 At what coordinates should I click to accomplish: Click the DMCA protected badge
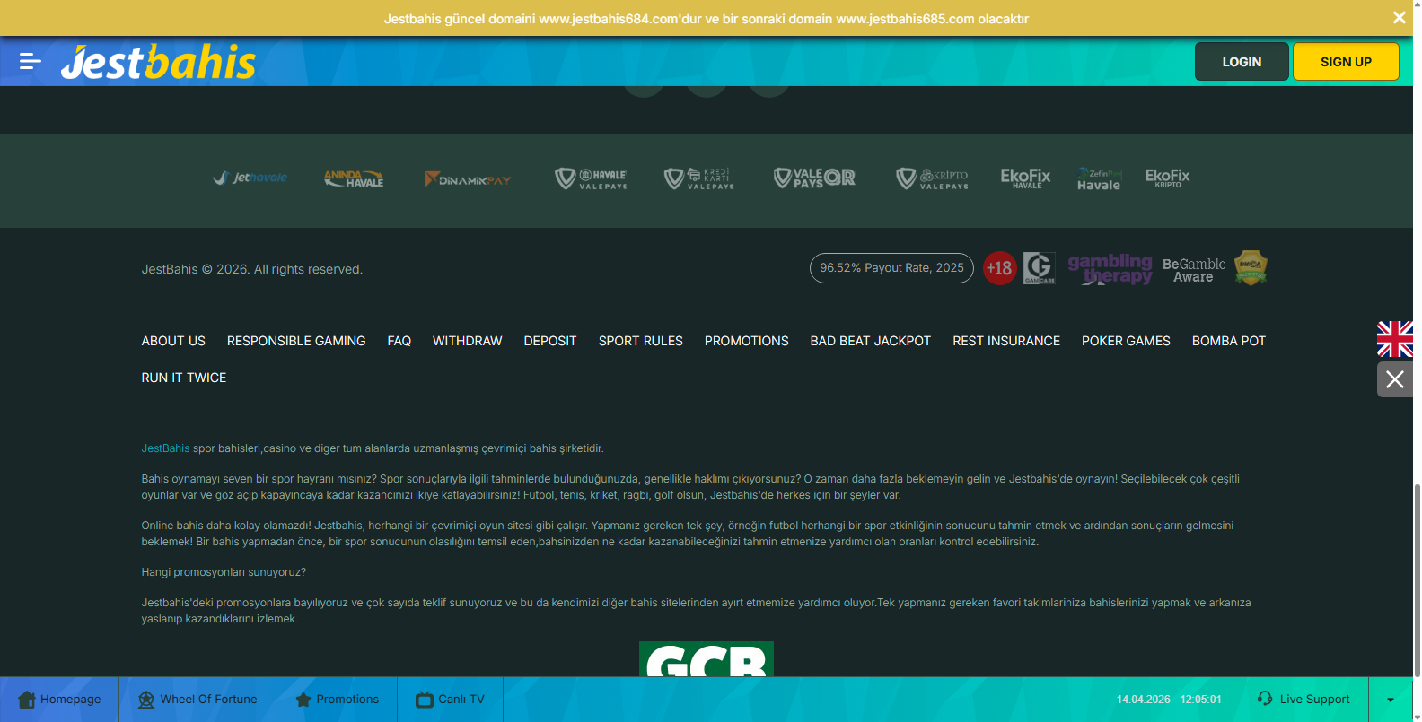tap(1251, 268)
